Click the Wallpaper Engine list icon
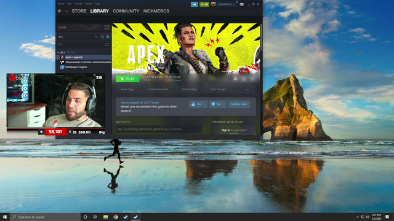This screenshot has width=394, height=221. click(62, 67)
